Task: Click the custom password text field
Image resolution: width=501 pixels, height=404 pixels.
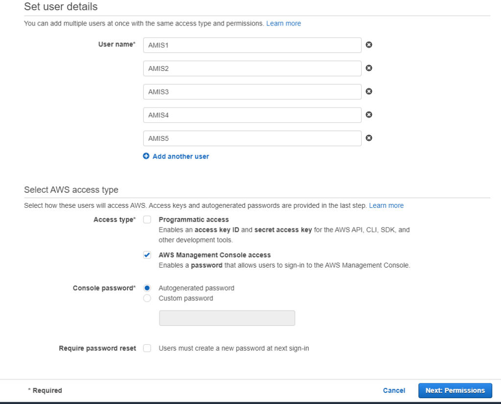Action: click(x=227, y=318)
